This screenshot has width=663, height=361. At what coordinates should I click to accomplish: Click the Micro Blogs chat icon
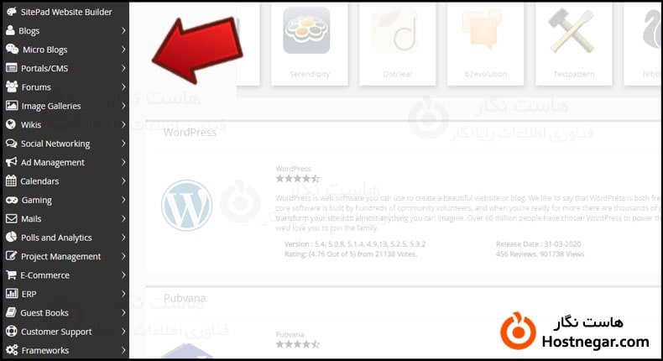point(12,49)
